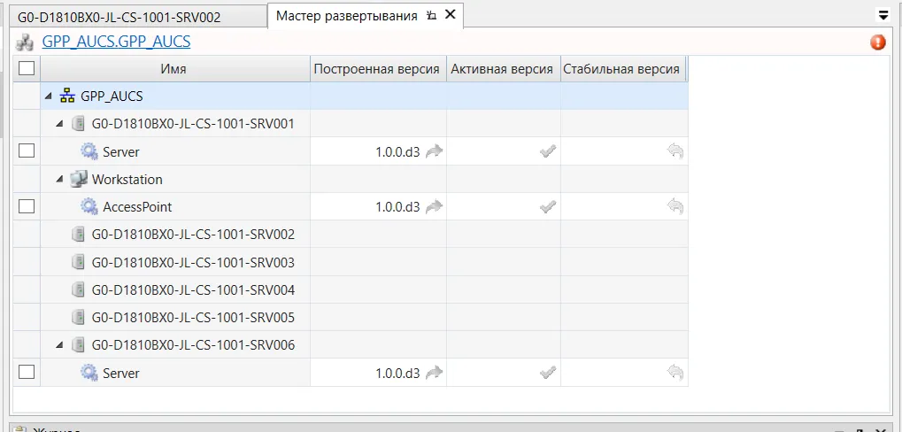Click the deploy arrow for SRV001 Server
This screenshot has height=432, width=902.
[435, 152]
